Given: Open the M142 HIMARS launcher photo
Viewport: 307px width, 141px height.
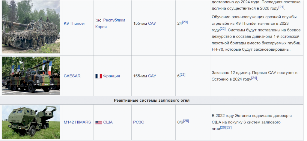Looking at the screenshot, I should coord(31,122).
